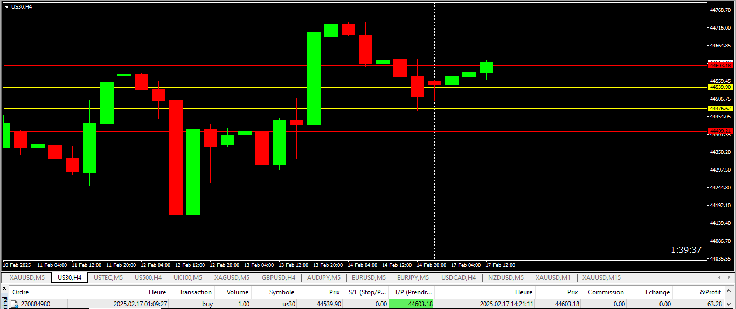Click the 1:39:37 candle countdown timer
736x309 pixels.
tap(686, 250)
